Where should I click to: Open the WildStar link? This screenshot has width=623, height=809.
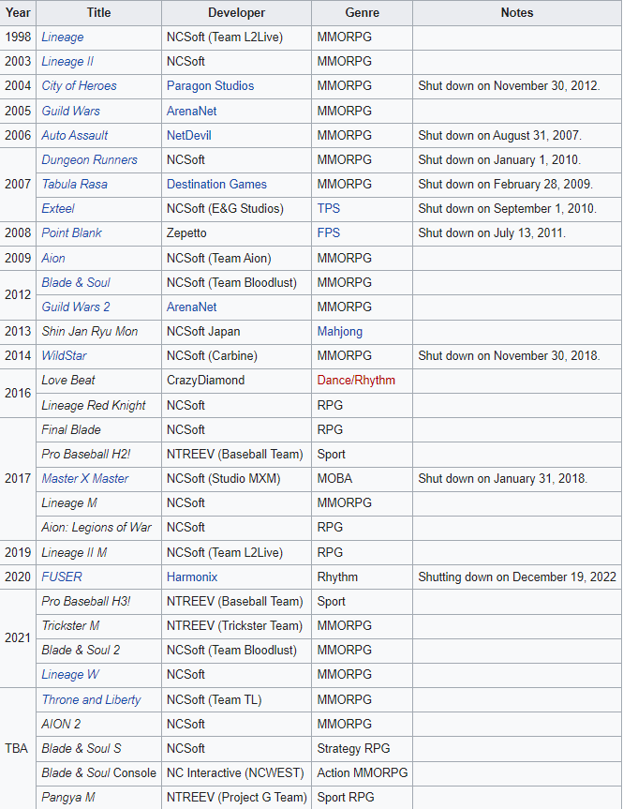65,355
